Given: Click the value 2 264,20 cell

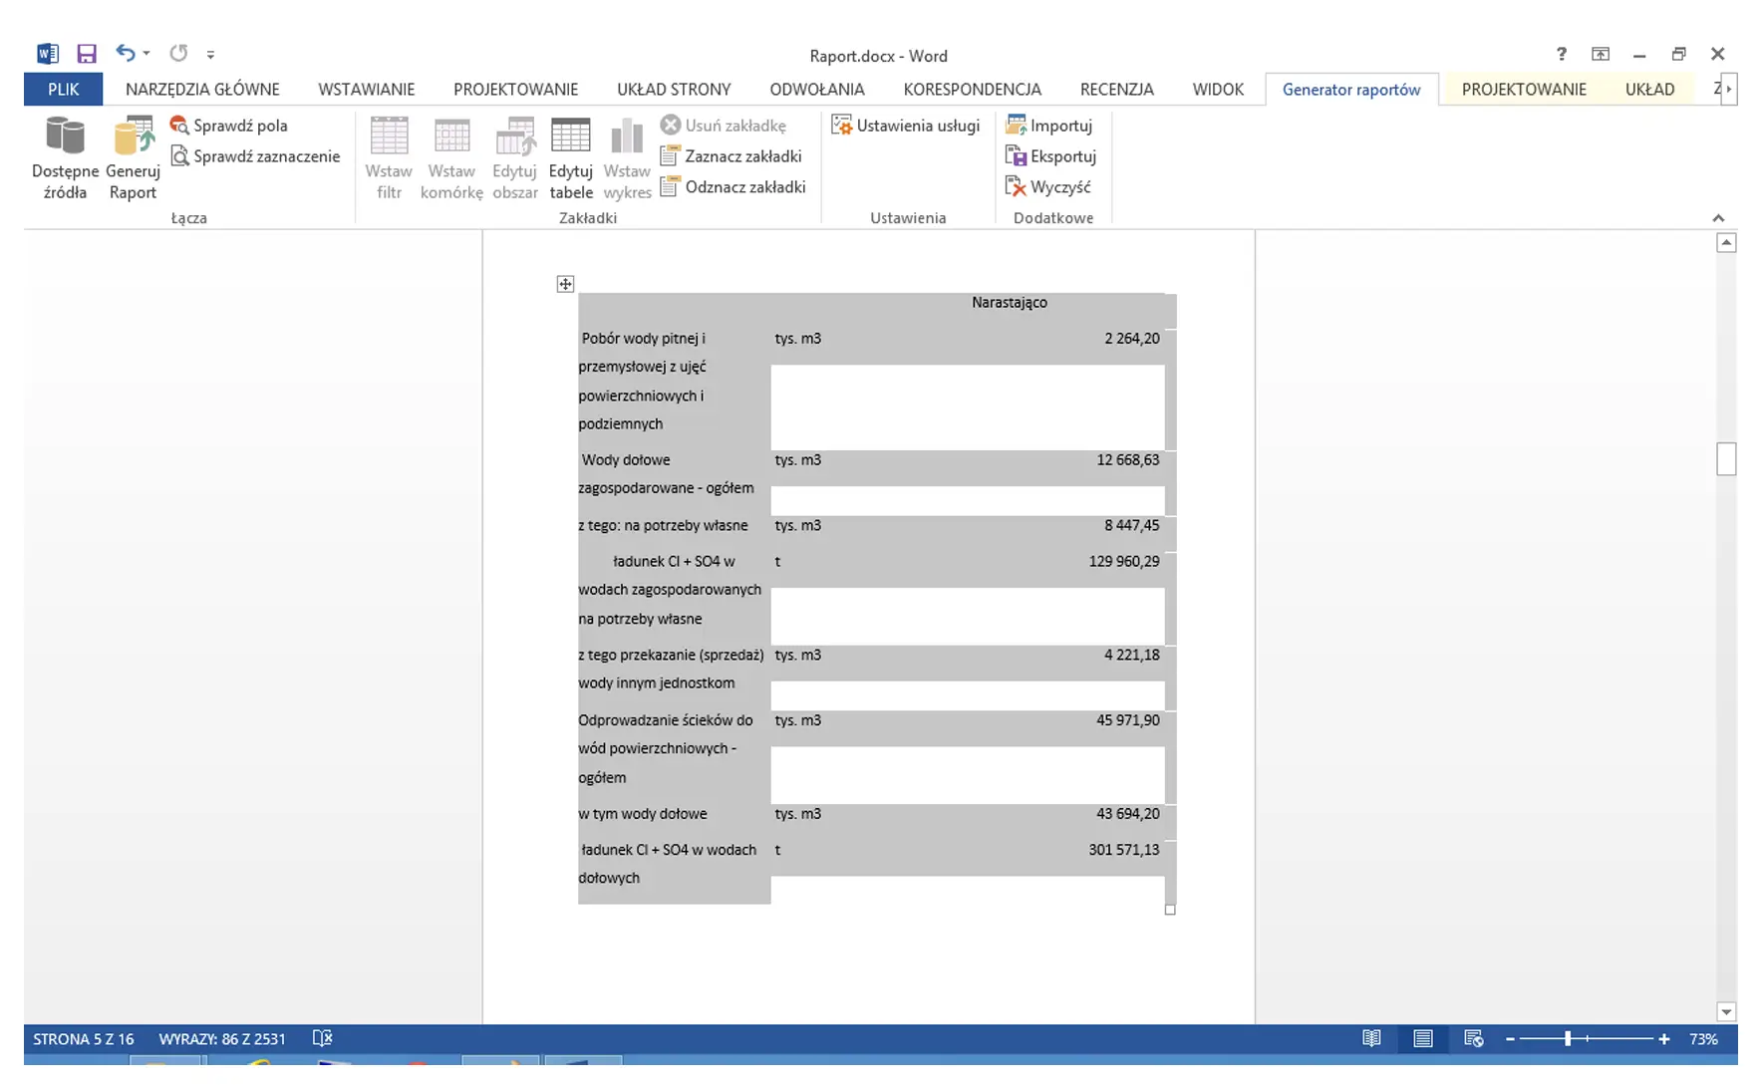Looking at the screenshot, I should click(1131, 339).
